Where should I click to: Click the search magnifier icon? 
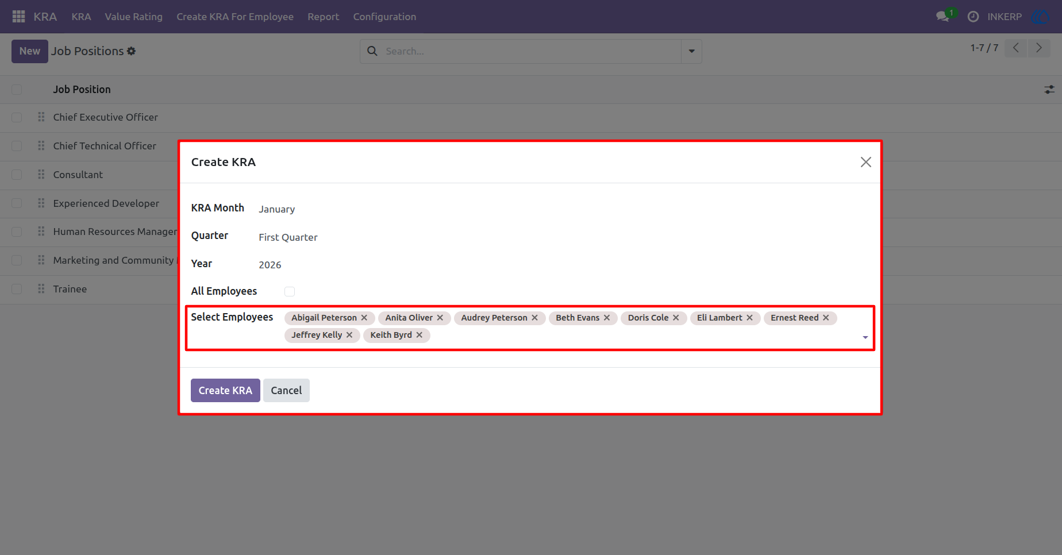(372, 51)
